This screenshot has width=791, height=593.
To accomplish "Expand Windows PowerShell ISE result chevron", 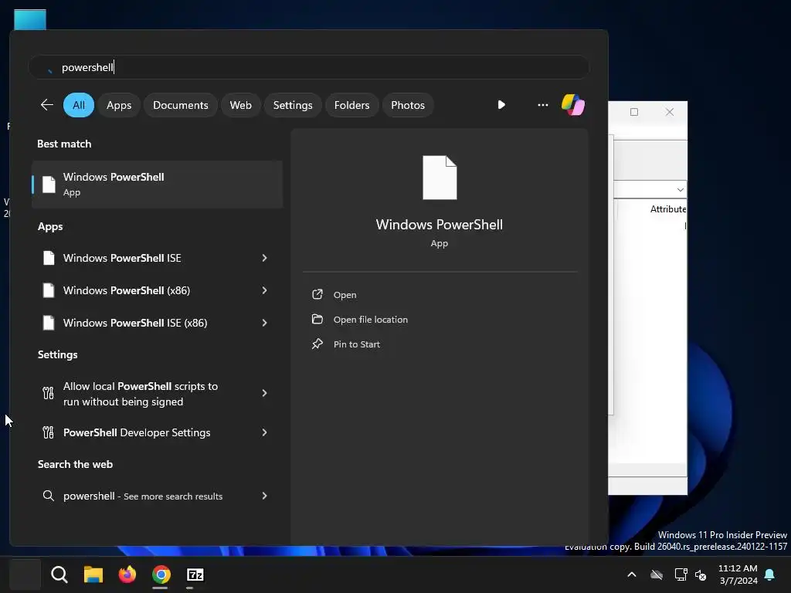I will click(x=264, y=258).
